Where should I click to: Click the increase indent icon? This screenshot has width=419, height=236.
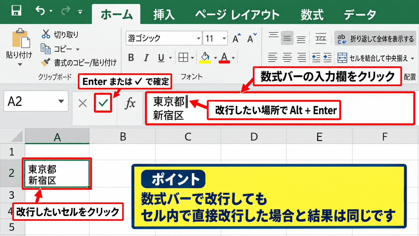pos(327,58)
